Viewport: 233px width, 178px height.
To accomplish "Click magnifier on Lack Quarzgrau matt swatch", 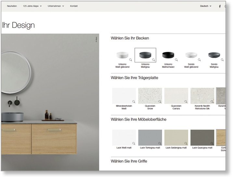I will point(212,143).
